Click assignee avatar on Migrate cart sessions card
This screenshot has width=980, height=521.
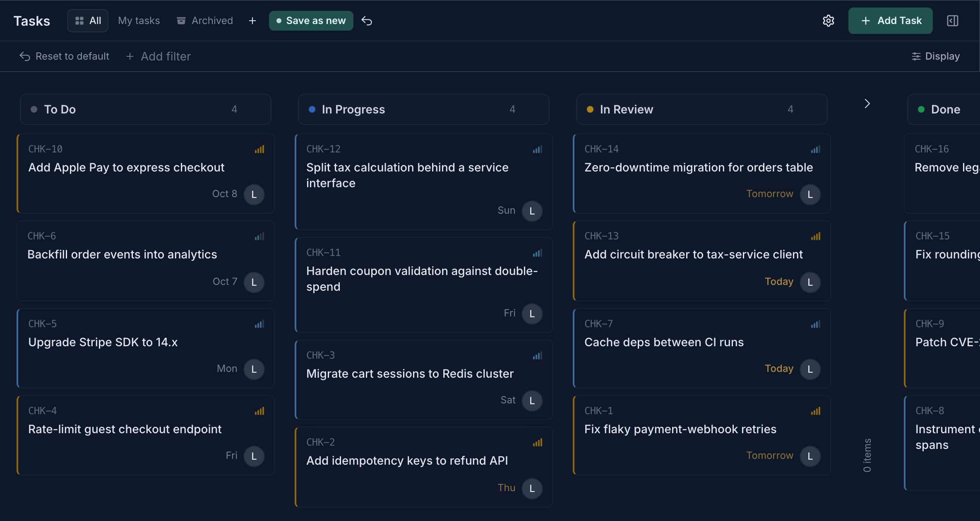[532, 401]
